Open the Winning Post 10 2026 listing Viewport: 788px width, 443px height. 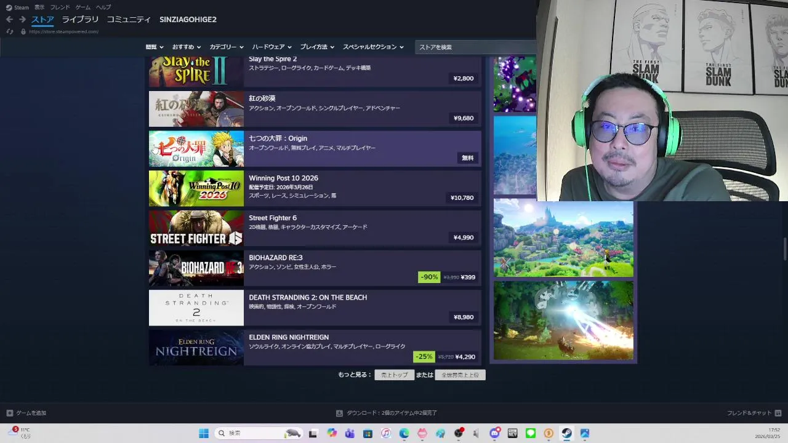pyautogui.click(x=315, y=188)
